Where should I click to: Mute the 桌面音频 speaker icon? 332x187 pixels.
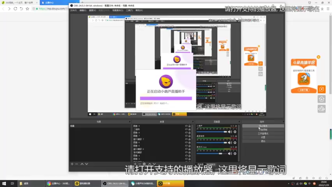click(230, 143)
